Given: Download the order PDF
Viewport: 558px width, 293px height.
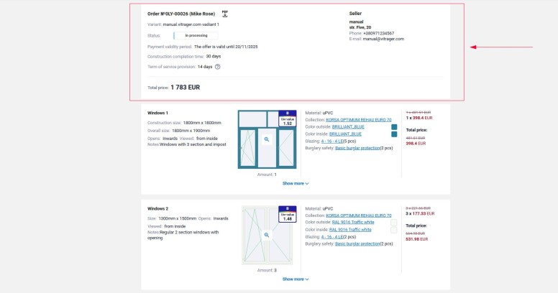Looking at the screenshot, I should coord(224,14).
